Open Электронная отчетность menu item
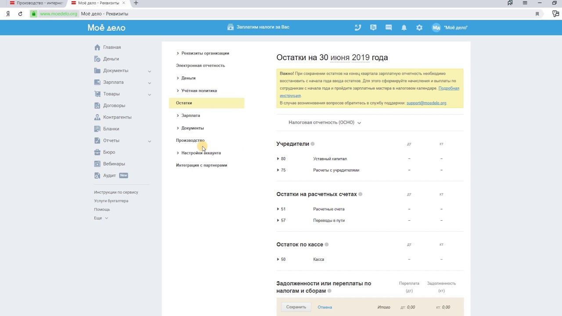Screen dimensions: 562x316 point(200,65)
